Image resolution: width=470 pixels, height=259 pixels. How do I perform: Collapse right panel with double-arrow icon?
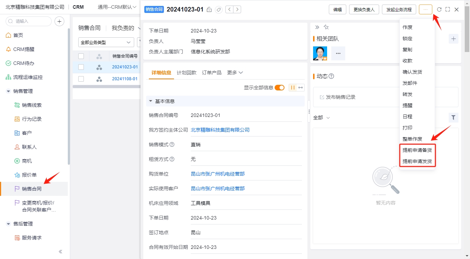[x=317, y=27]
